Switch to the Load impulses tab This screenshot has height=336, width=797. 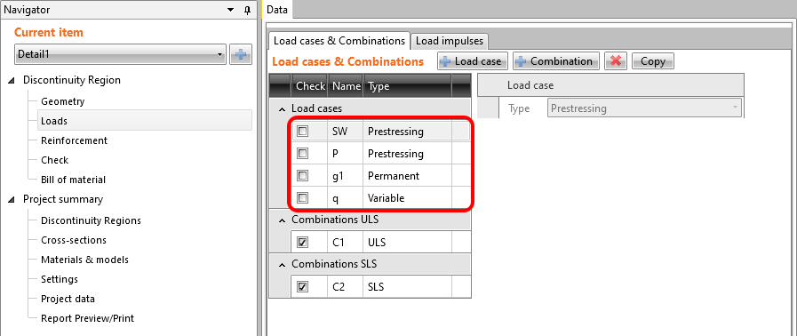tap(450, 41)
